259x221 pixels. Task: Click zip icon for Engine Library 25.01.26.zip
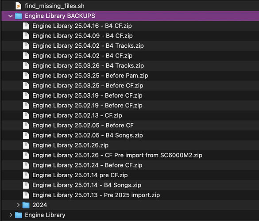tap(26, 145)
